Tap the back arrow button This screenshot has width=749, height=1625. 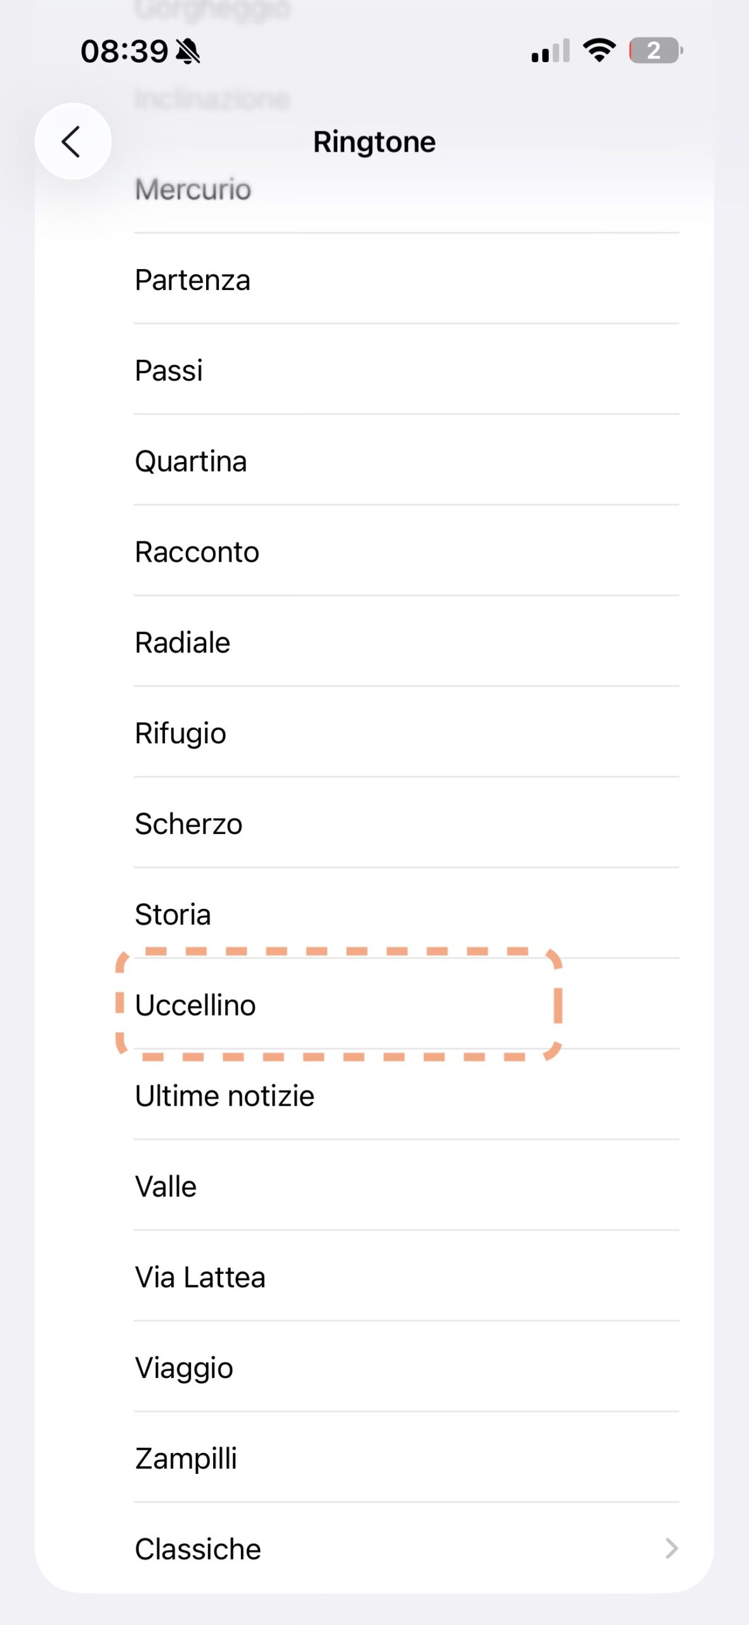[x=72, y=141]
